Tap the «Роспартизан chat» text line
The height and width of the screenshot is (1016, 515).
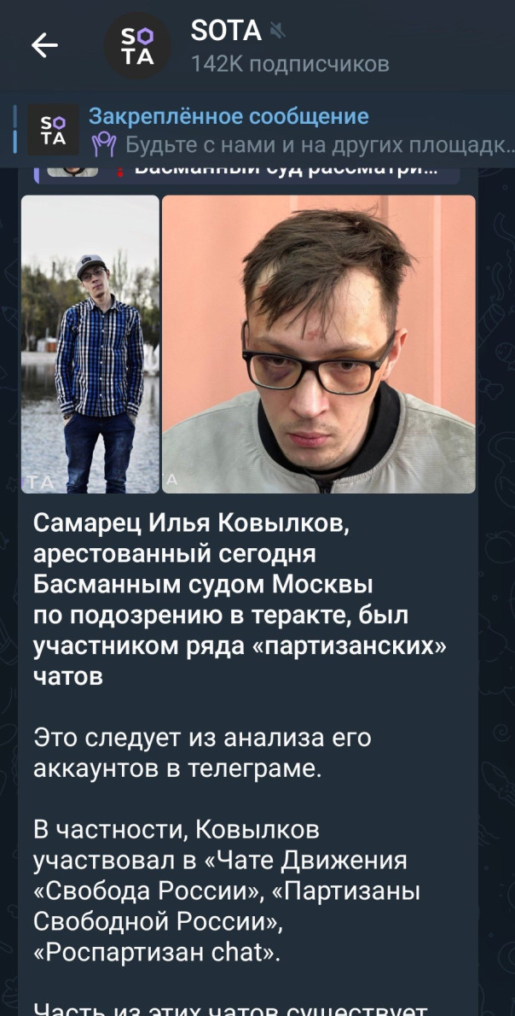(157, 951)
